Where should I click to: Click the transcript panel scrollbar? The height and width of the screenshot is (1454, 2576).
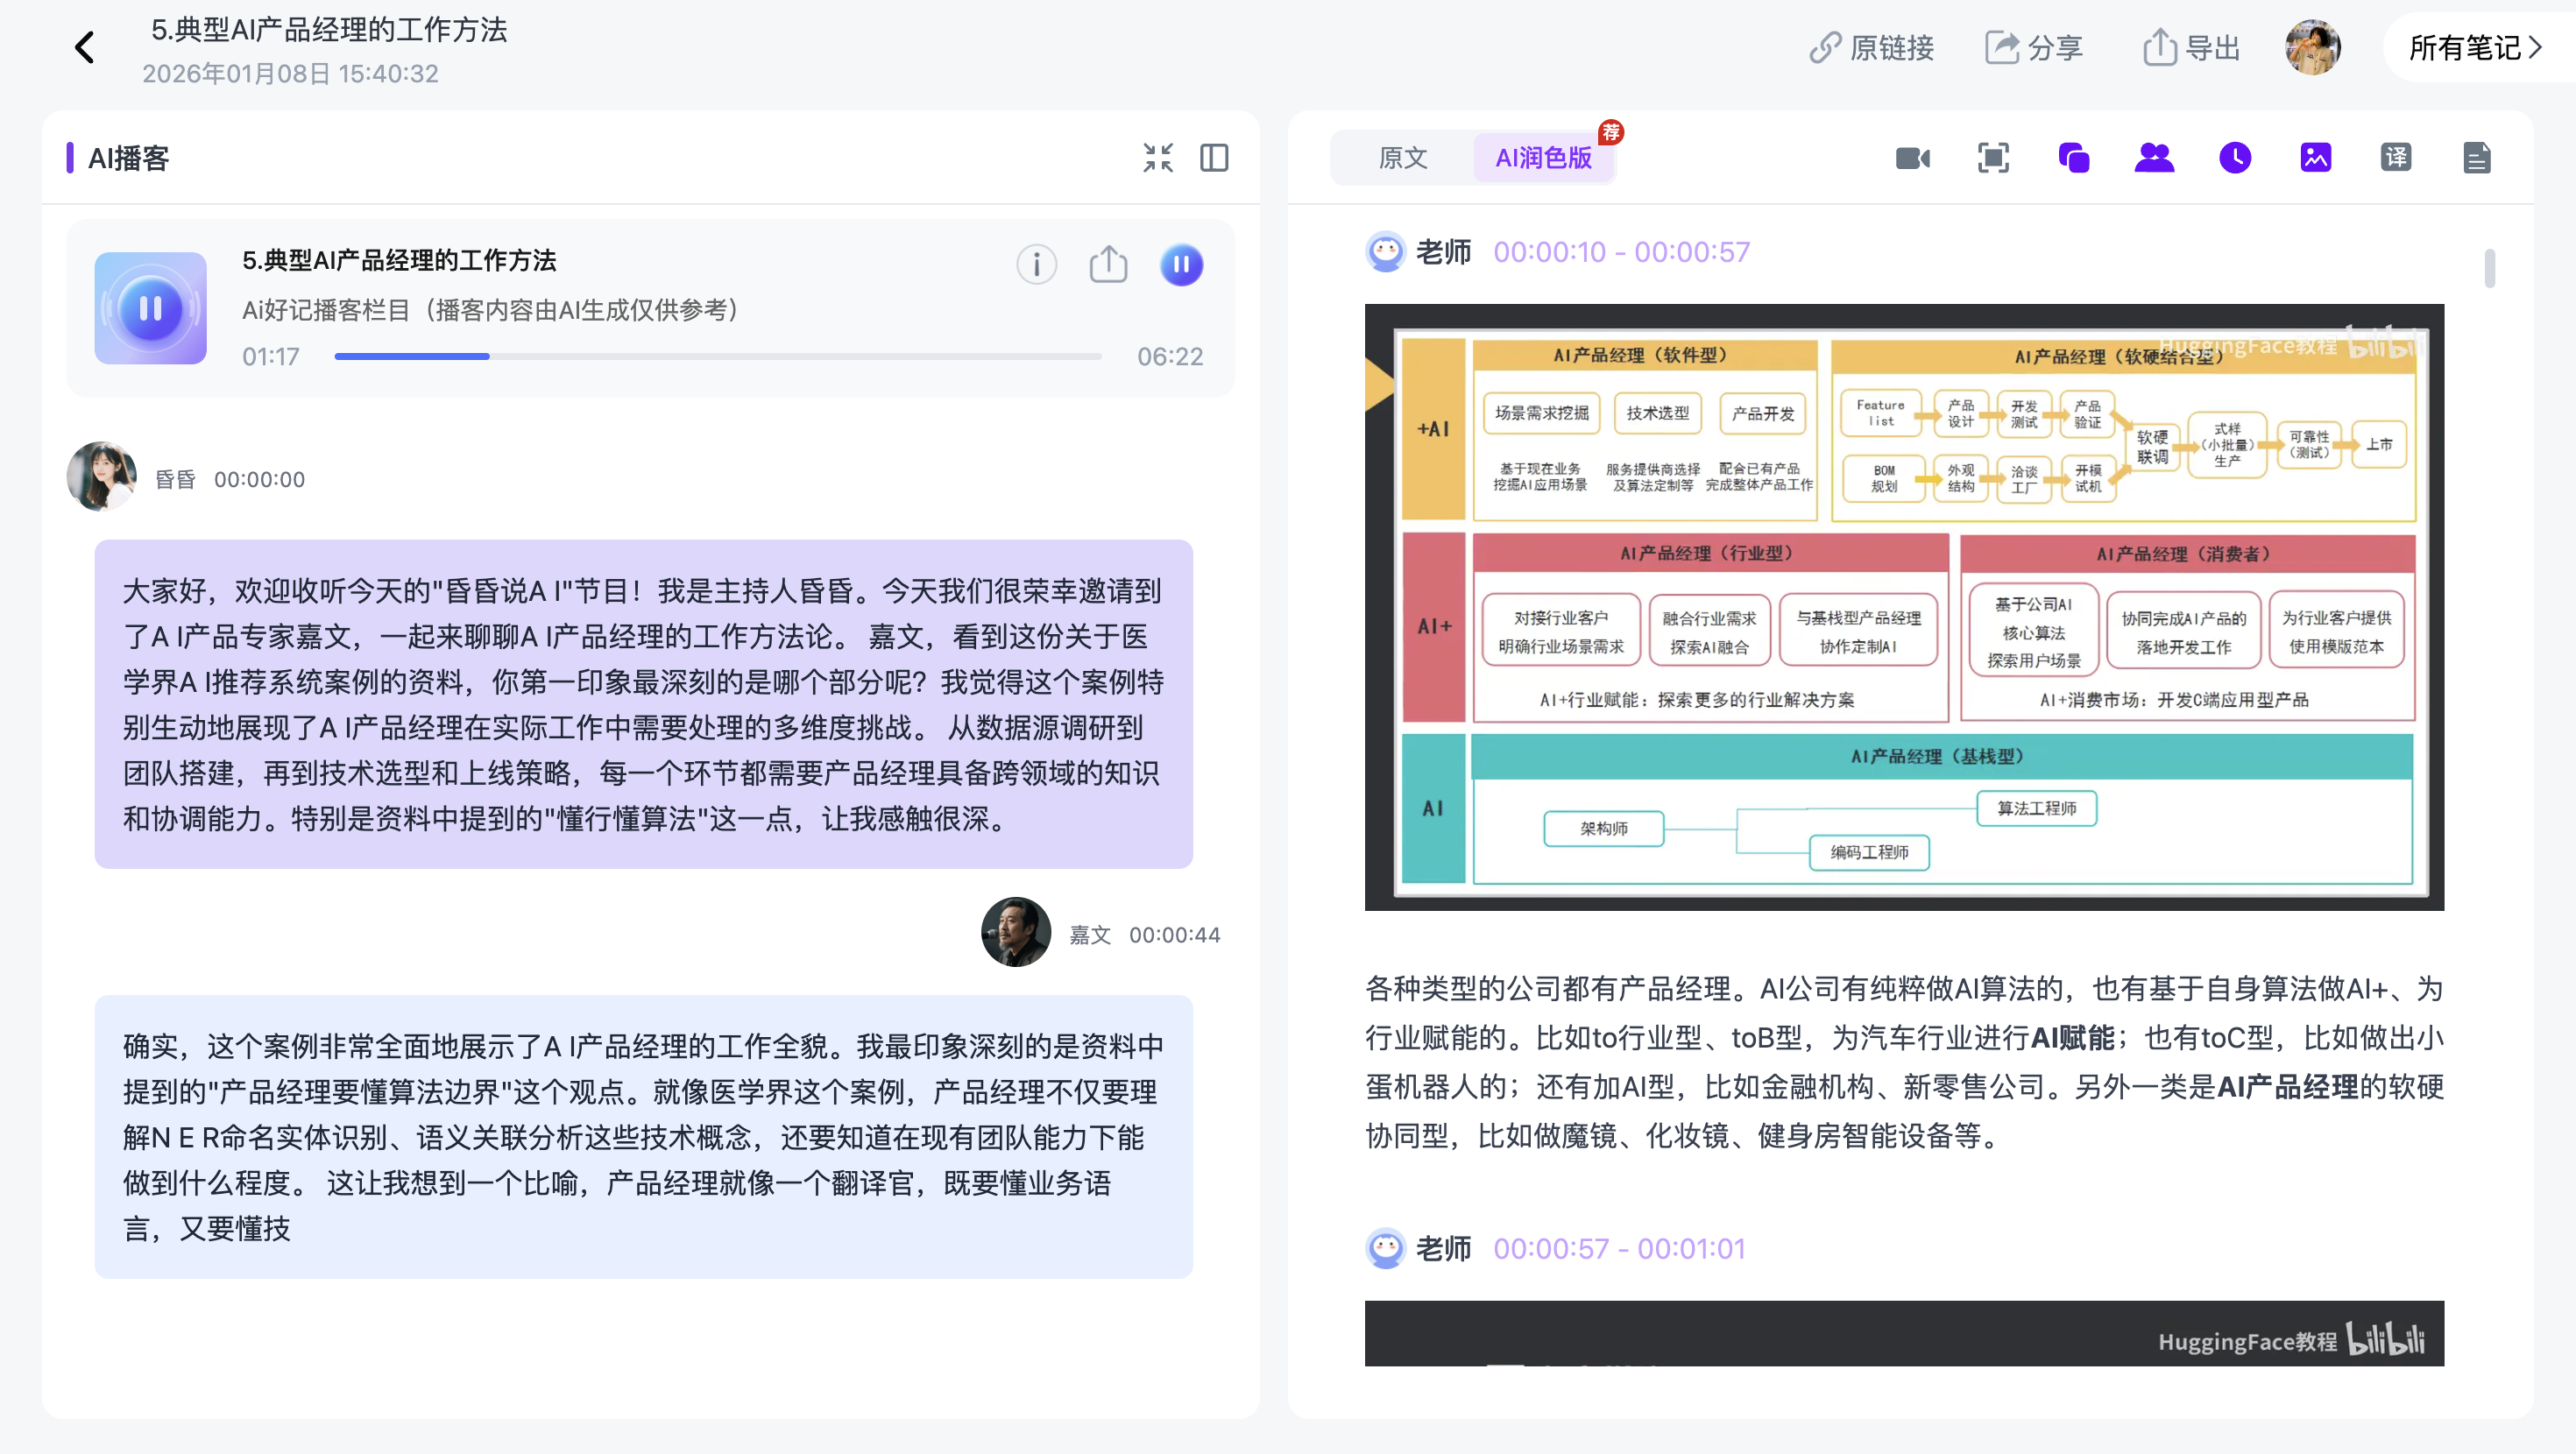point(2489,268)
